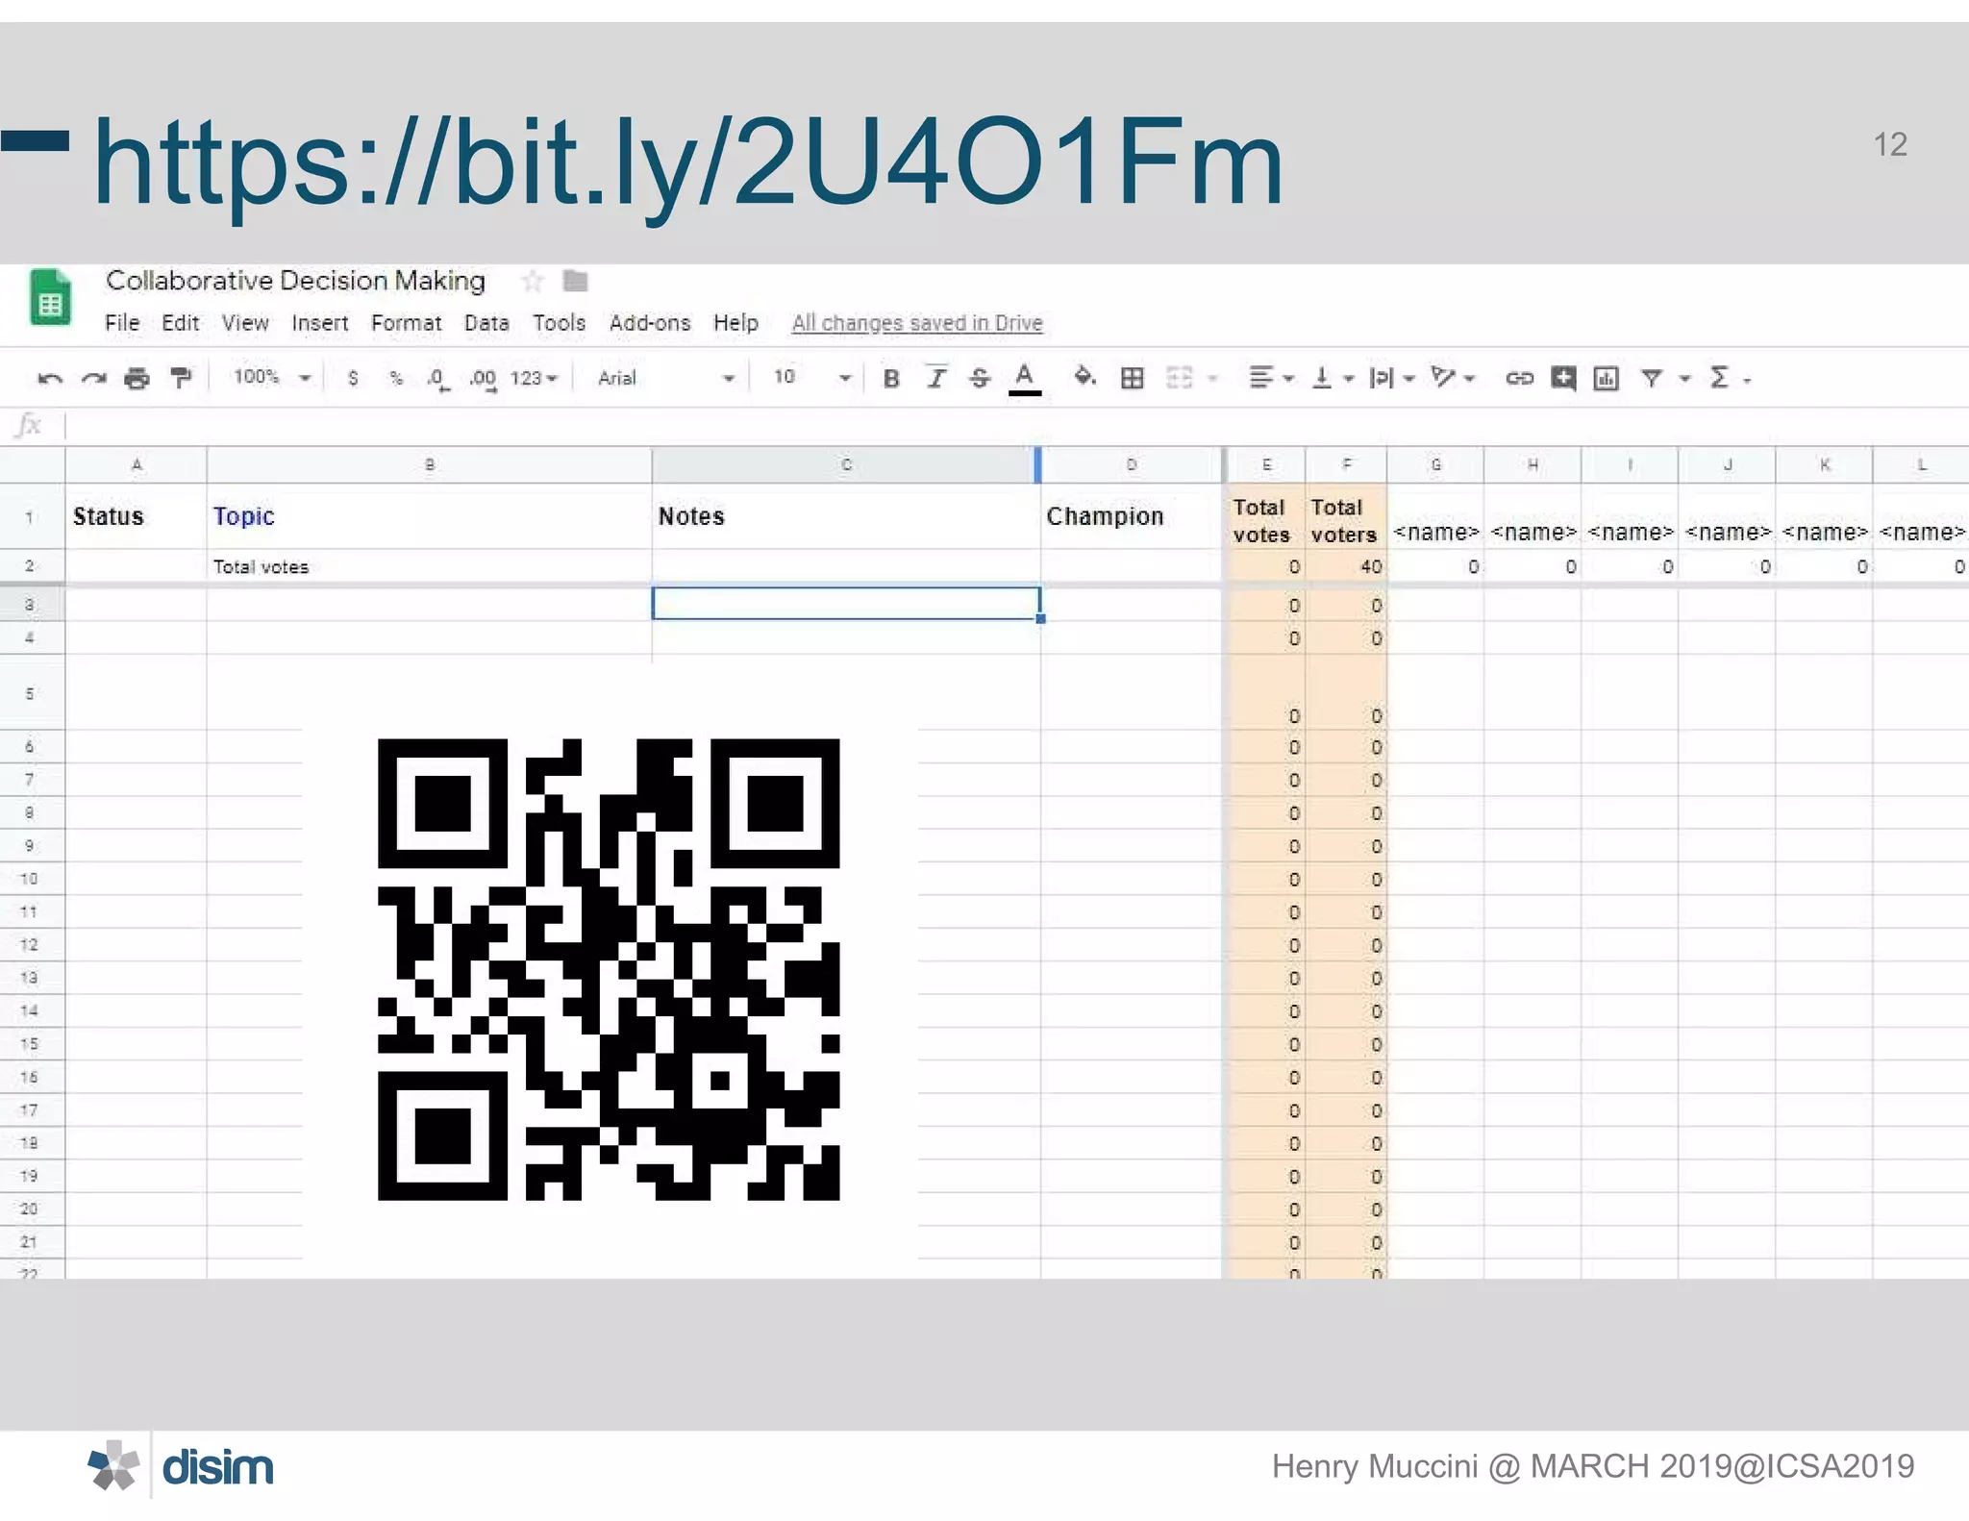Open the Arial font dropdown
The height and width of the screenshot is (1521, 1969).
665,378
